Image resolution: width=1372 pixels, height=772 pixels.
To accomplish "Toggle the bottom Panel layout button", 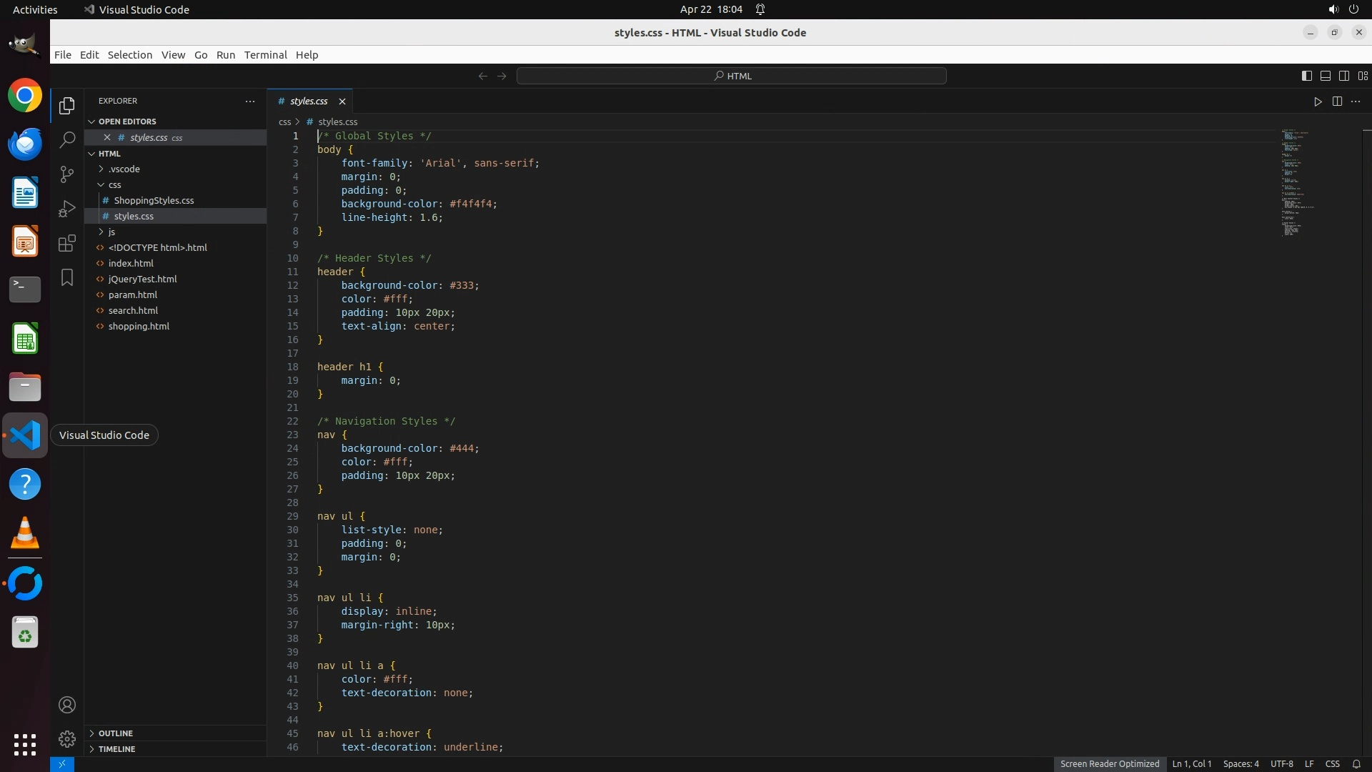I will [1325, 76].
